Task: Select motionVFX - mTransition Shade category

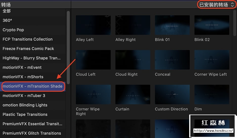Action: 32,86
